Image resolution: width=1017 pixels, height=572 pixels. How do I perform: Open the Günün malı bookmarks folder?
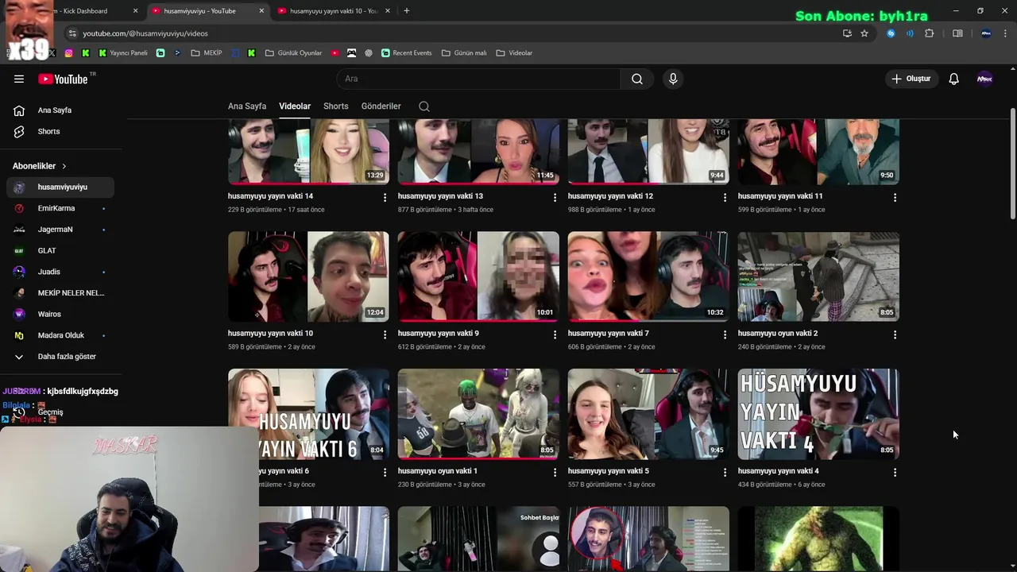464,53
